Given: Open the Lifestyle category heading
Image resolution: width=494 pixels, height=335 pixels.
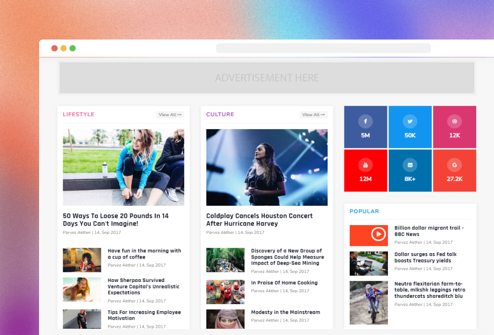Looking at the screenshot, I should click(x=79, y=115).
